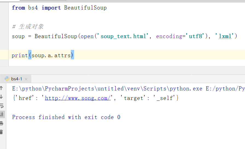Click the 'import' keyword in first line

[x=51, y=8]
